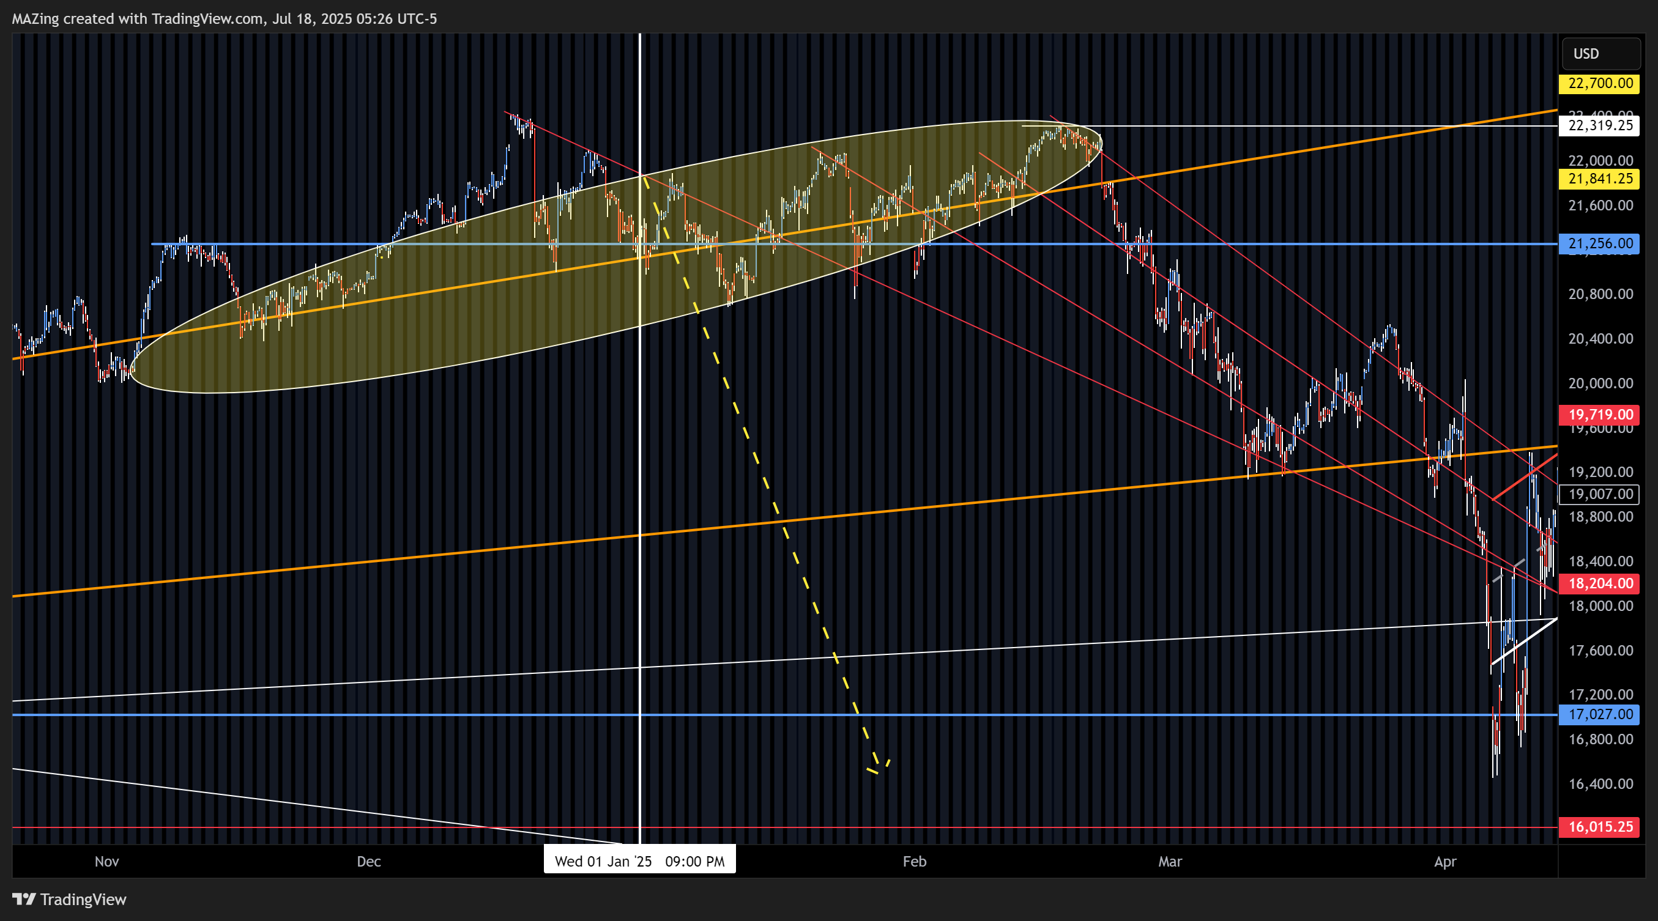
Task: Click the Mar label on time axis
Action: click(x=1170, y=862)
